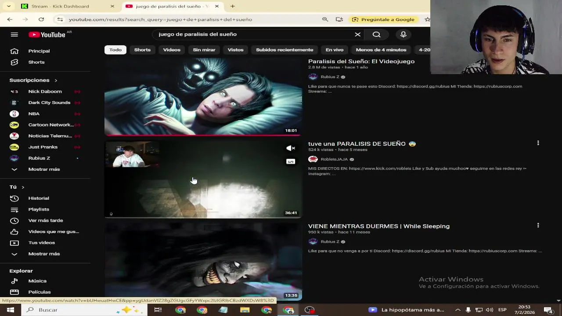Click the browser address bar URL
562x316 pixels.
point(160,19)
